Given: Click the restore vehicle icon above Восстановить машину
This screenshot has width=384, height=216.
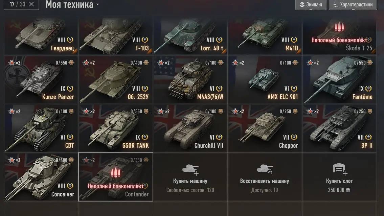Looking at the screenshot, I should click(x=265, y=169).
